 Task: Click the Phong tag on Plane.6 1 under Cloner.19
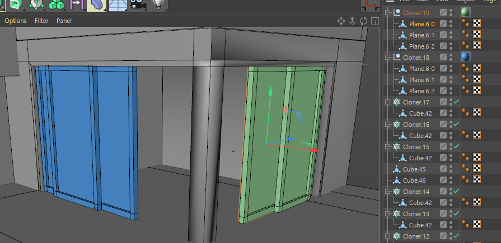click(x=466, y=35)
